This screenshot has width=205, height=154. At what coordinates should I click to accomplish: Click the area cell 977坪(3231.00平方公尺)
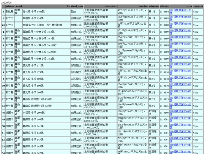click(133, 11)
